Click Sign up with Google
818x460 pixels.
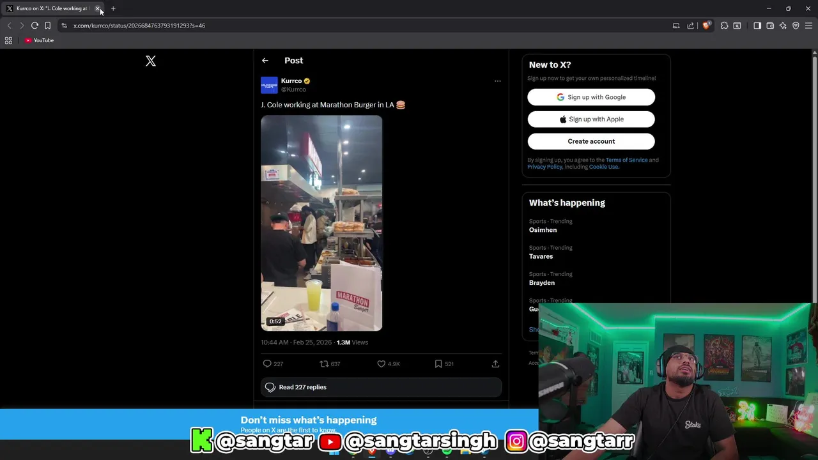pyautogui.click(x=591, y=97)
